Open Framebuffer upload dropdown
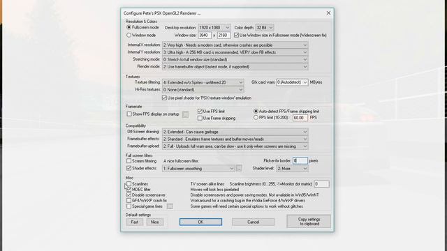447x251 pixels. tap(235, 146)
